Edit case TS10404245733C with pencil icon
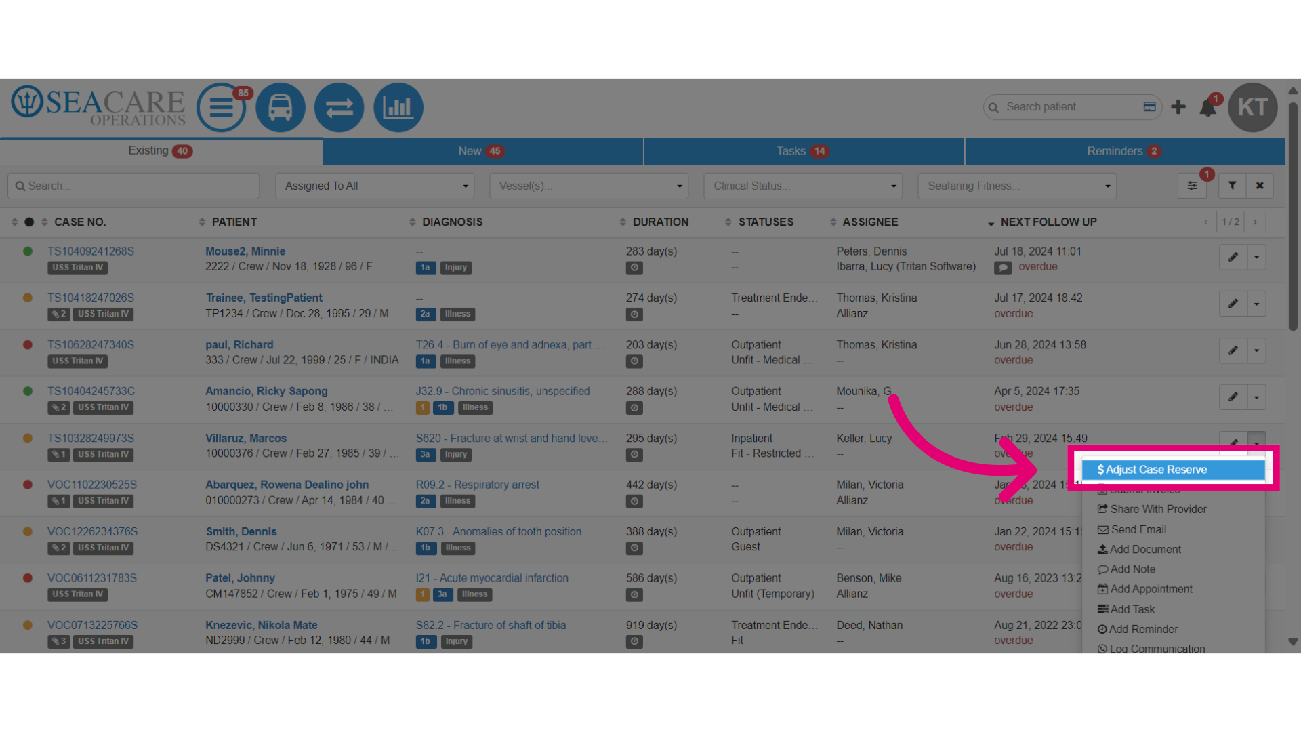The height and width of the screenshot is (732, 1301). 1233,397
